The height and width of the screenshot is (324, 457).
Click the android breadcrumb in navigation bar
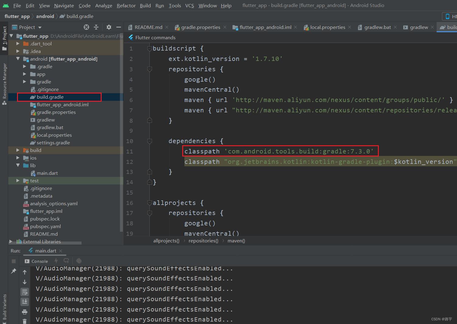[45, 16]
